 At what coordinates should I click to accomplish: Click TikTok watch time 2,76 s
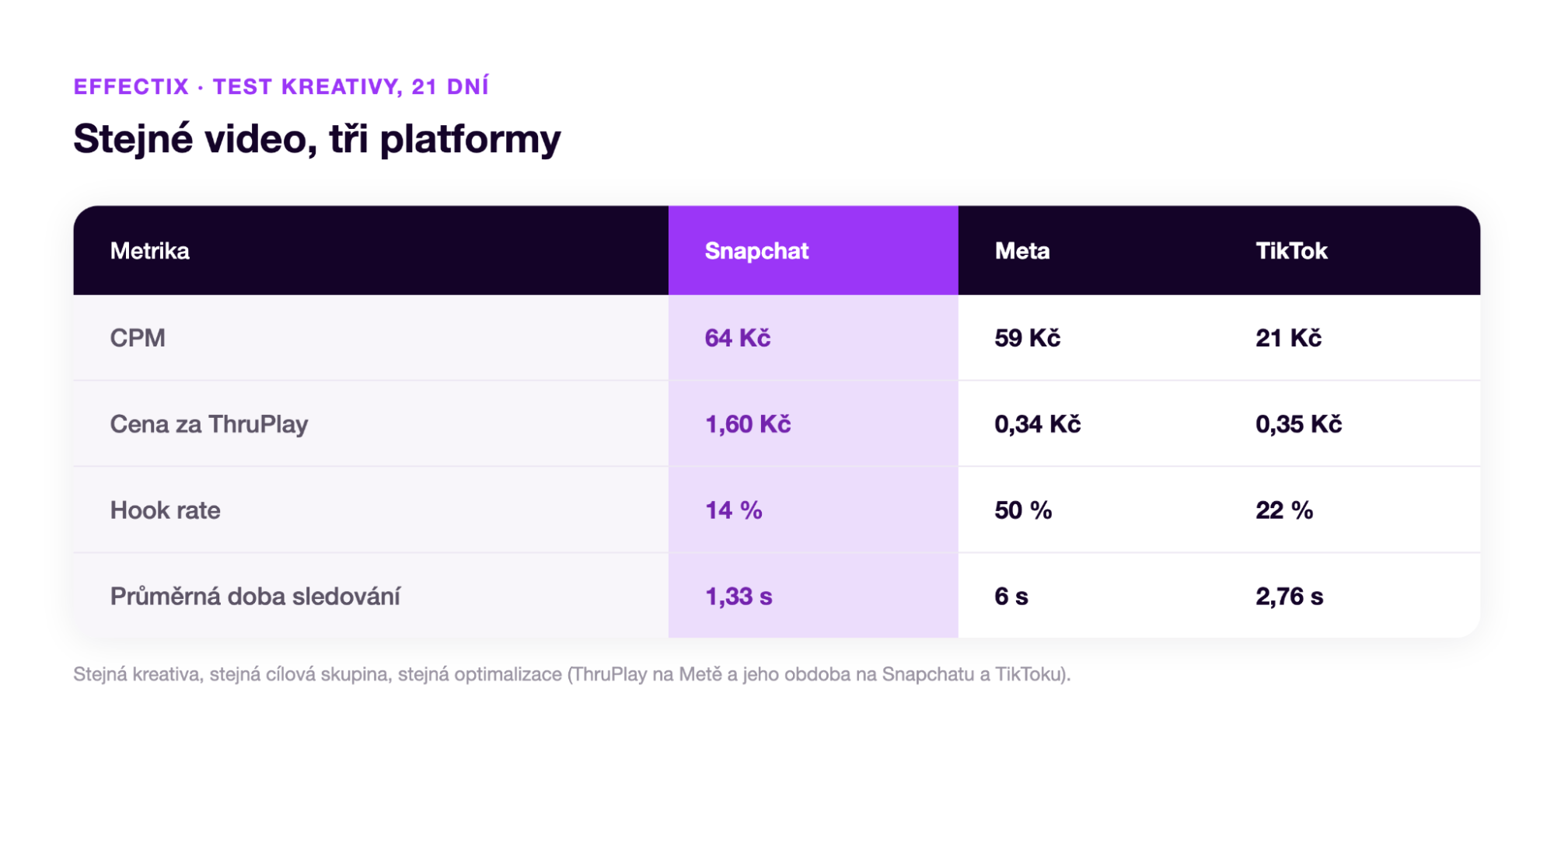(1289, 597)
